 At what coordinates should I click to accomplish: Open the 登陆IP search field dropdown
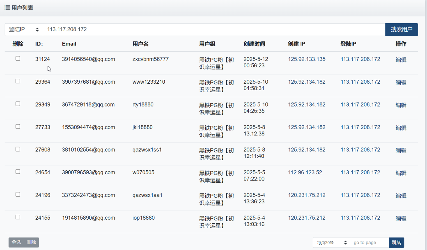pyautogui.click(x=24, y=30)
